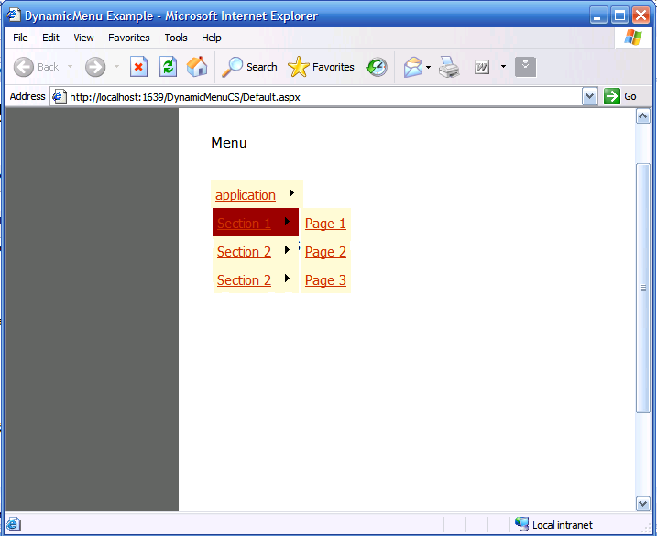657x536 pixels.
Task: Click the Mail envelope icon
Action: [x=413, y=67]
